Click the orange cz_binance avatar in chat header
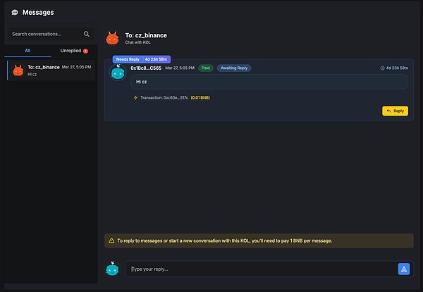 point(111,39)
